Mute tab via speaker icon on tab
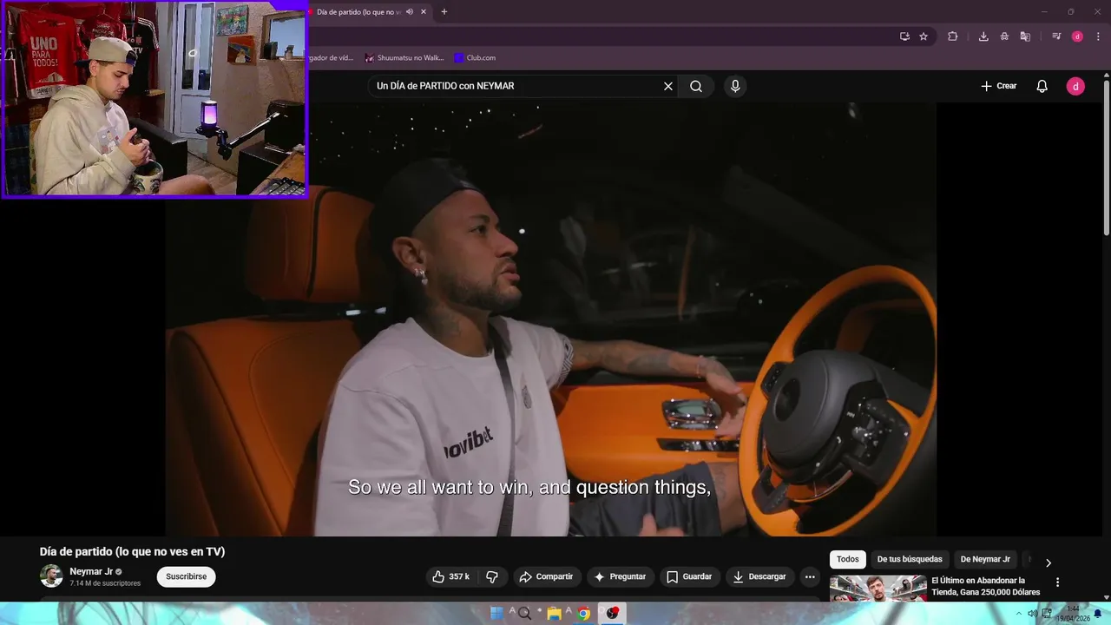The image size is (1111, 625). coord(410,12)
